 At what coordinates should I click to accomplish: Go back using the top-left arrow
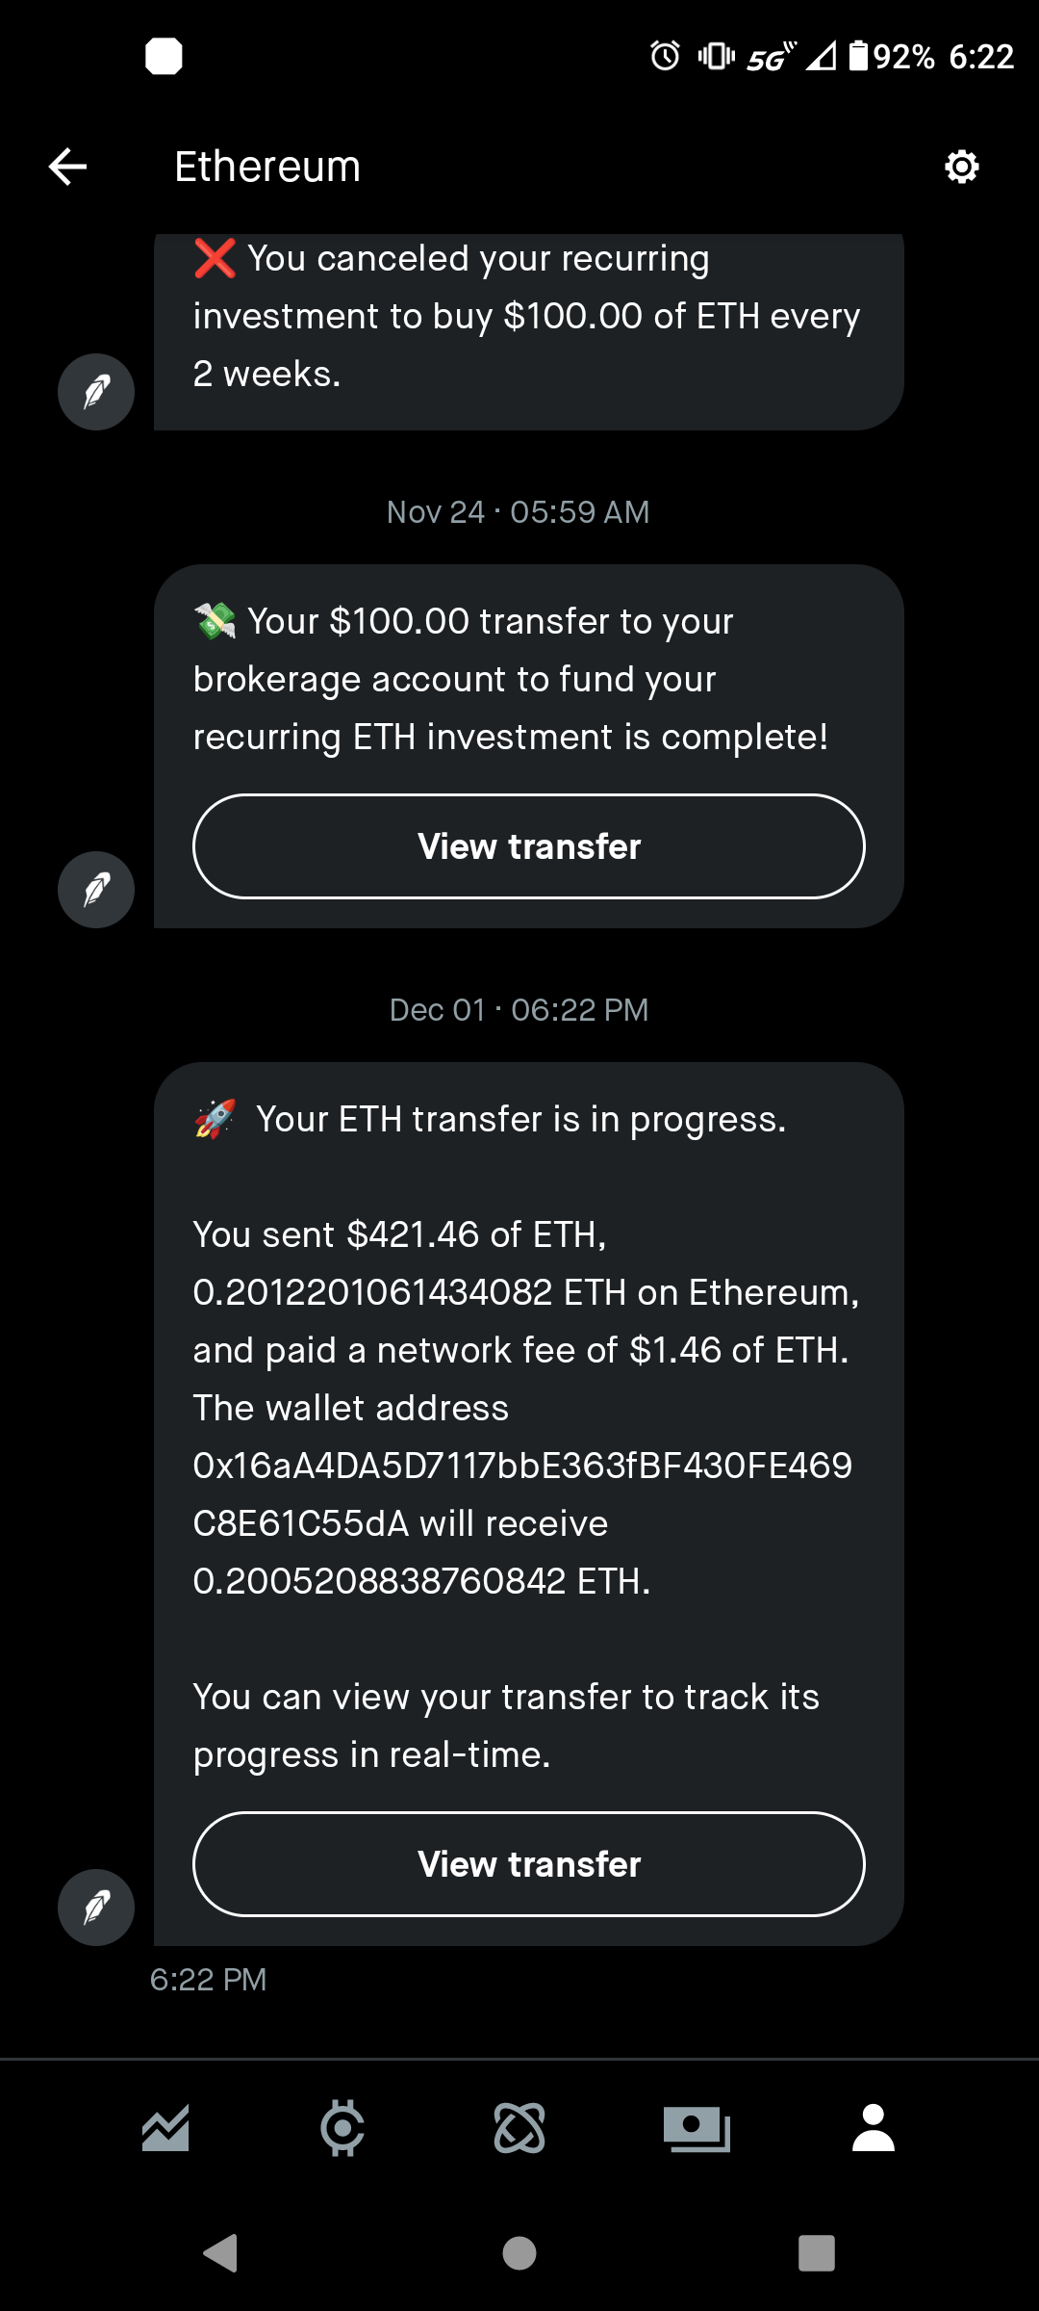(67, 167)
